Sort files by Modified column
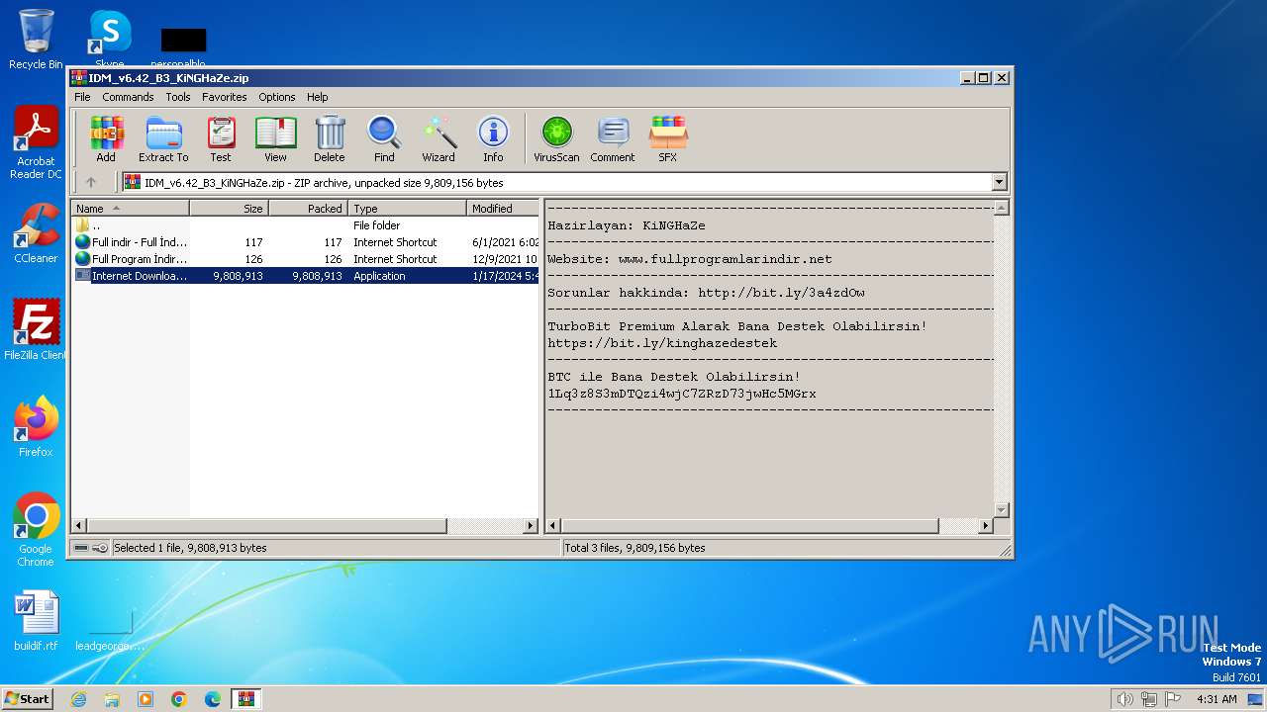This screenshot has width=1267, height=712. click(x=503, y=209)
